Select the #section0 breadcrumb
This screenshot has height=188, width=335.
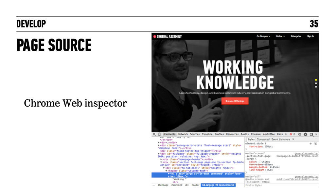click(x=177, y=185)
